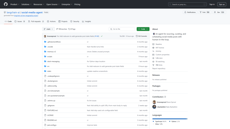Expand the Open Source menu
This screenshot has width=230, height=129.
tap(53, 4)
